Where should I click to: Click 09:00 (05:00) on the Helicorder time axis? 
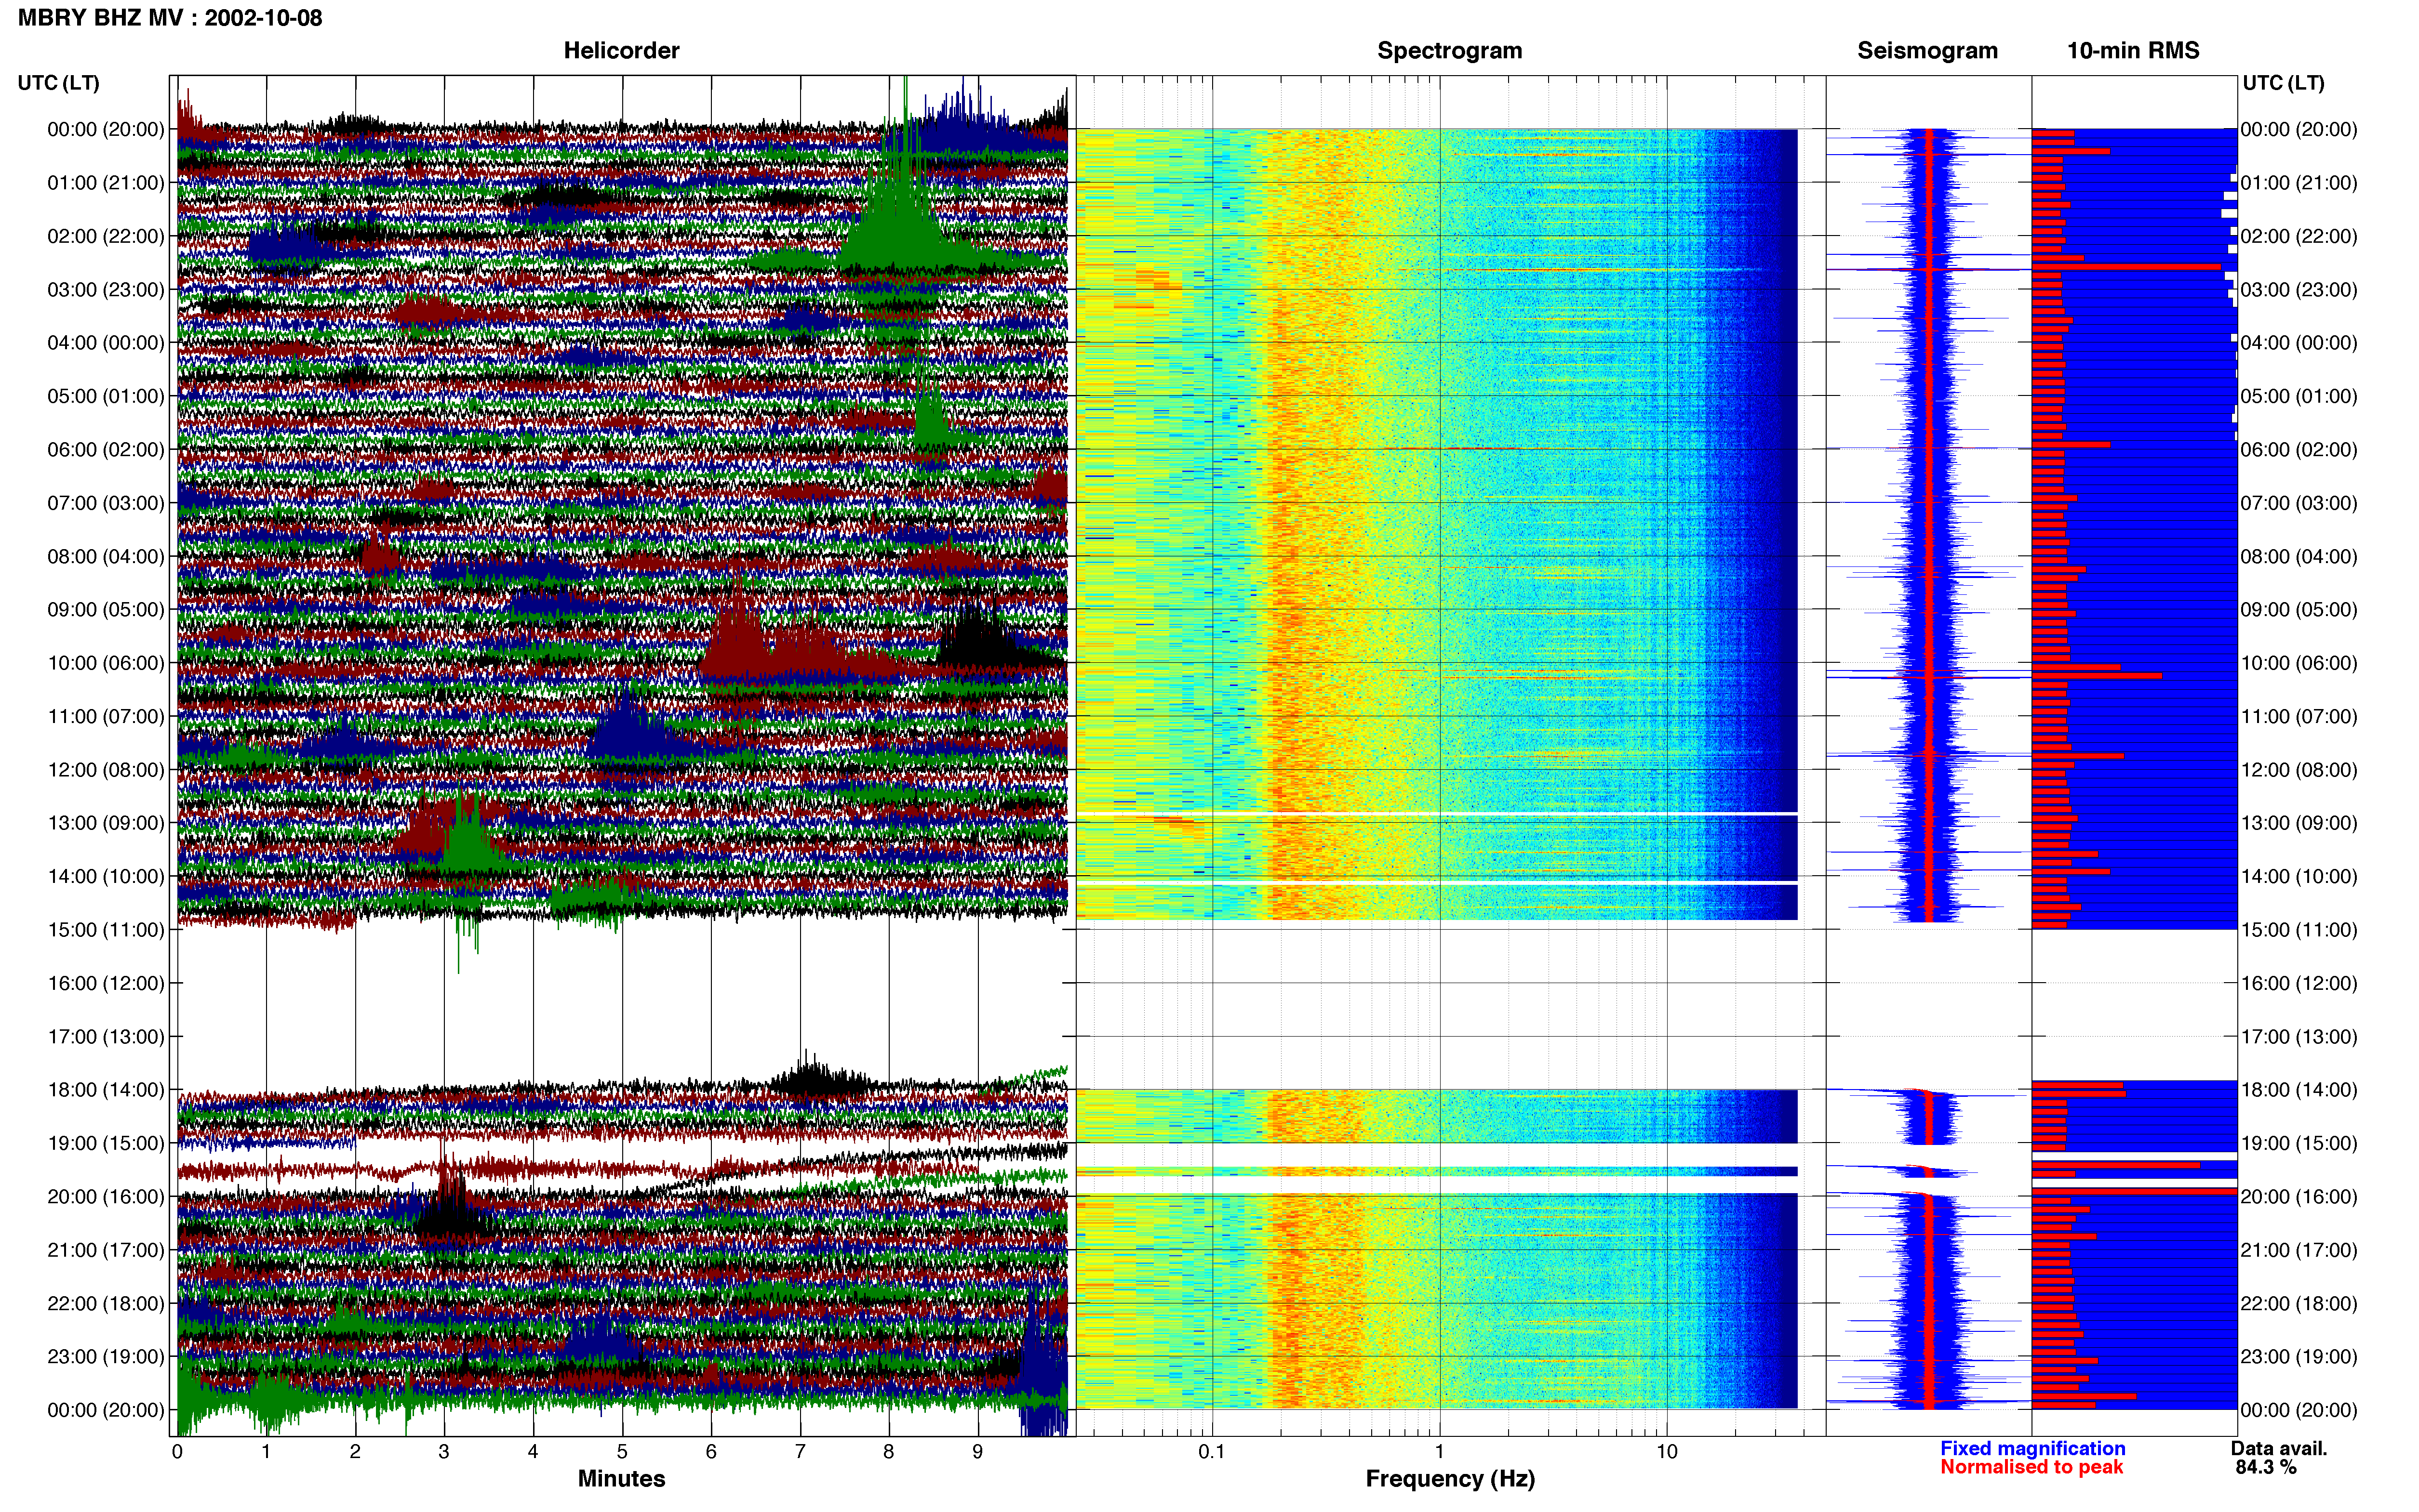click(x=106, y=610)
